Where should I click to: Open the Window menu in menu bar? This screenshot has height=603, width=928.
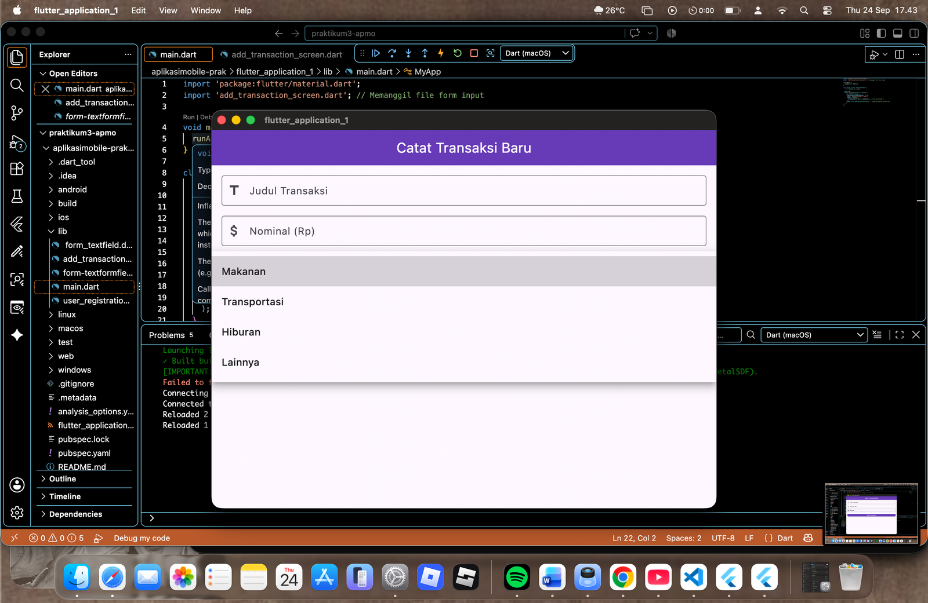point(206,10)
